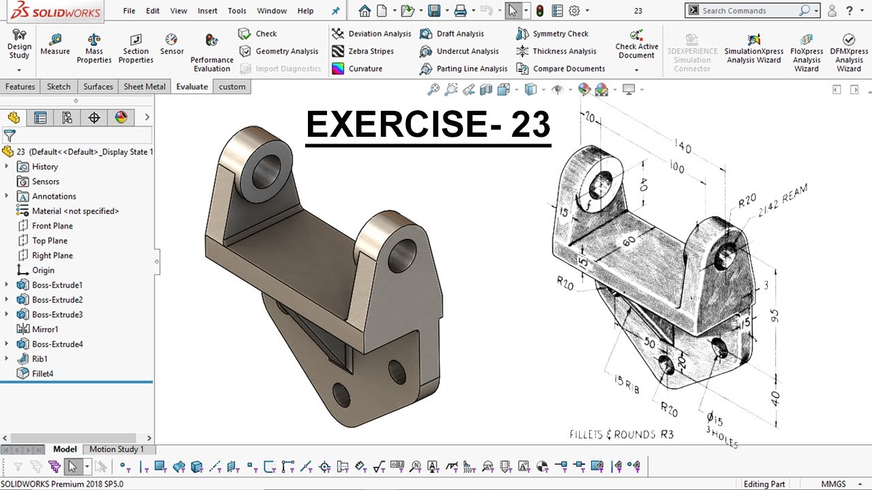This screenshot has width=872, height=490.
Task: Pin the menu bar
Action: pos(335,11)
